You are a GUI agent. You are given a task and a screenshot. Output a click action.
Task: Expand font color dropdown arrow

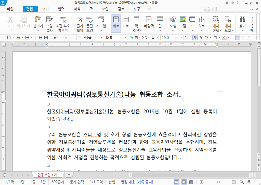pos(229,38)
